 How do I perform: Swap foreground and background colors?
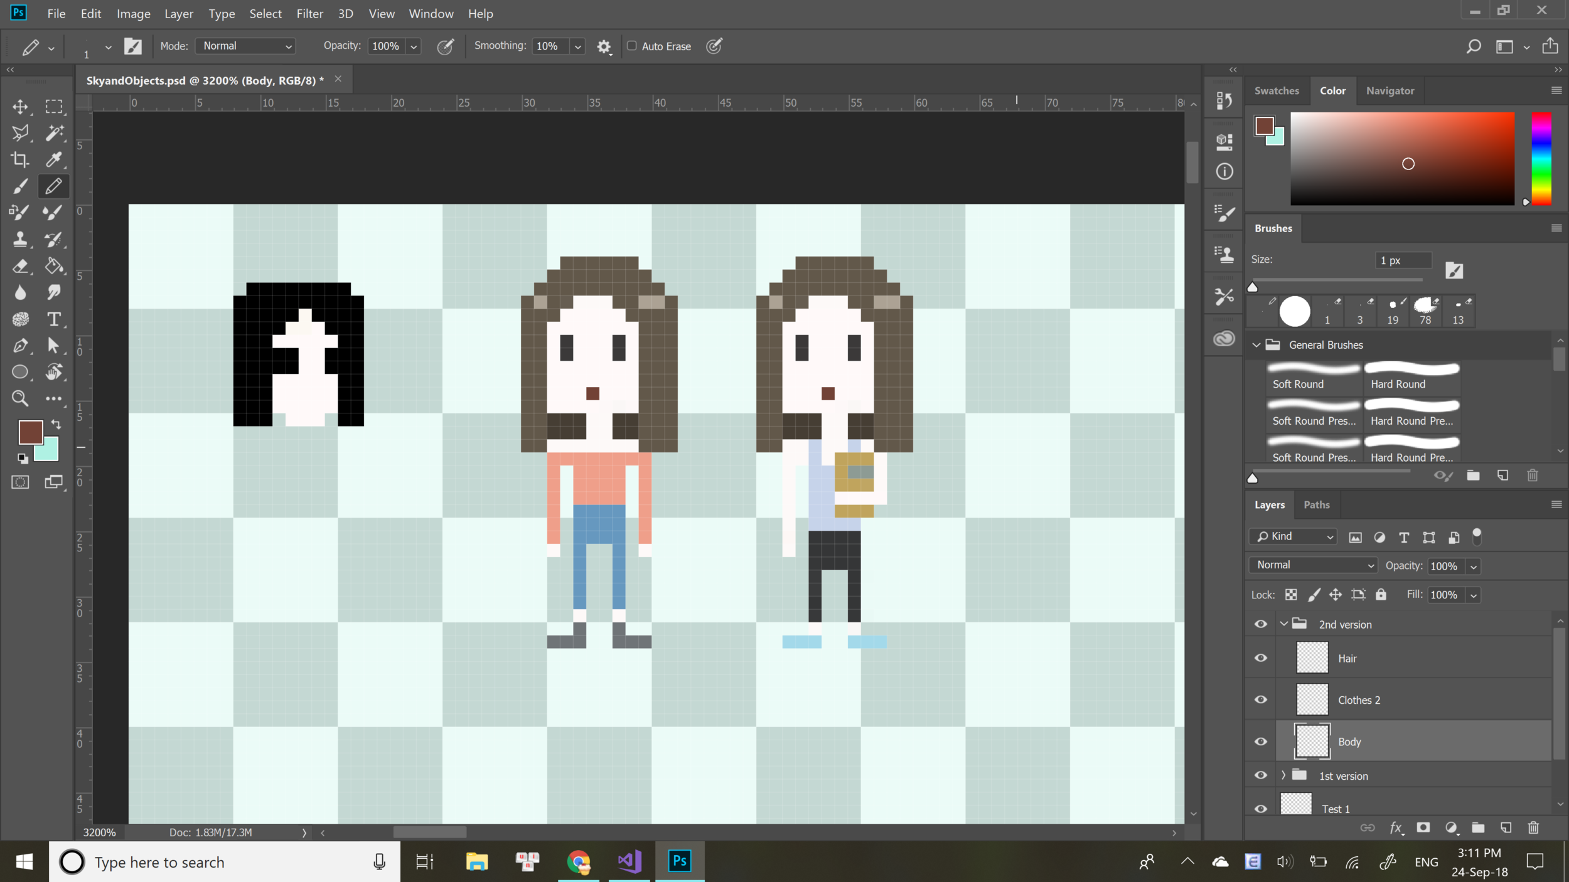point(56,424)
